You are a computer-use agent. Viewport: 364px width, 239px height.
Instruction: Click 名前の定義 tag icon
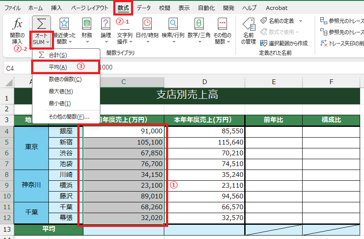pyautogui.click(x=264, y=21)
